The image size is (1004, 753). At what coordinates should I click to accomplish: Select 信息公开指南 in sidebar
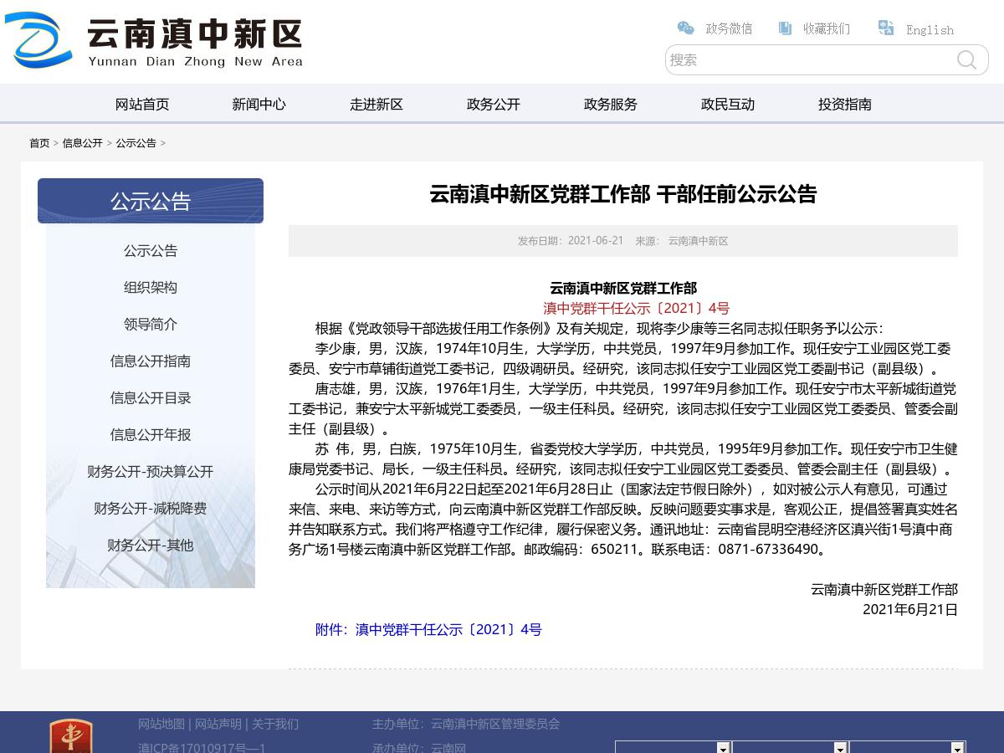pyautogui.click(x=151, y=361)
